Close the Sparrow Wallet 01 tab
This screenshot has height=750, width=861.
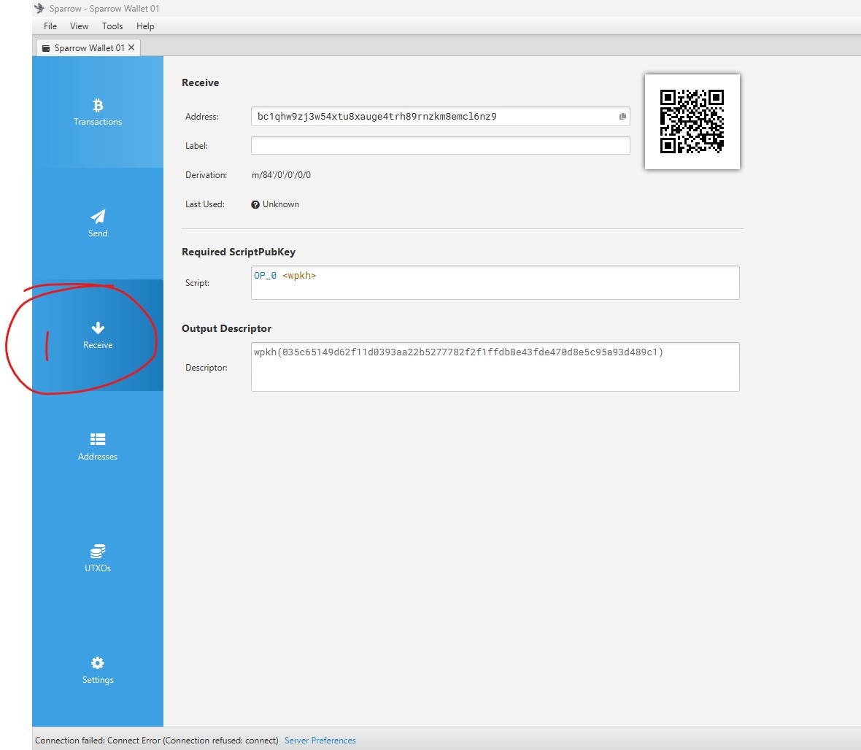(x=131, y=47)
